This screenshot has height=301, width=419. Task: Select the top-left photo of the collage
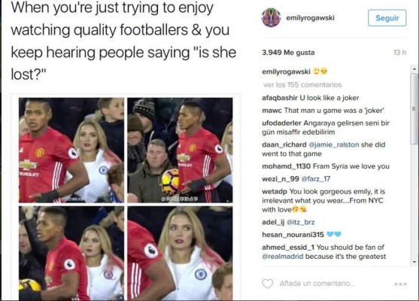tap(71, 150)
